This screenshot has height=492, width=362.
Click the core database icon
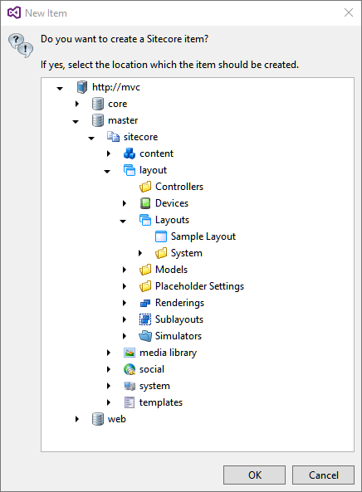pyautogui.click(x=98, y=104)
